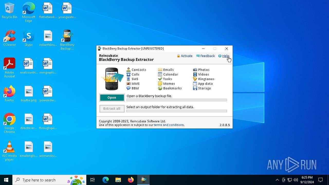Click the backup file progress bar

177,100
